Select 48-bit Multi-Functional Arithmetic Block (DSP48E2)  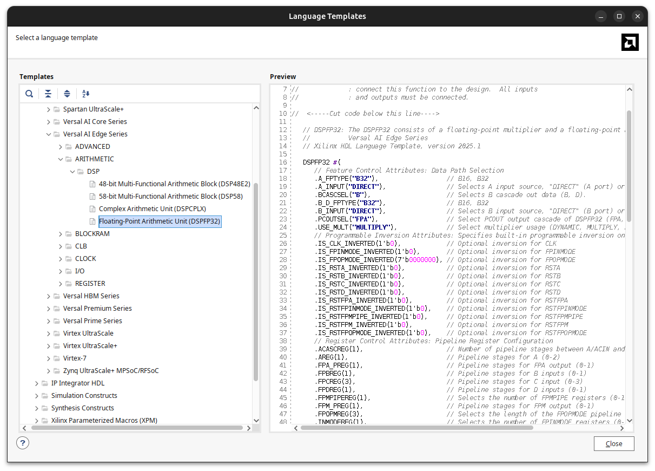click(175, 184)
